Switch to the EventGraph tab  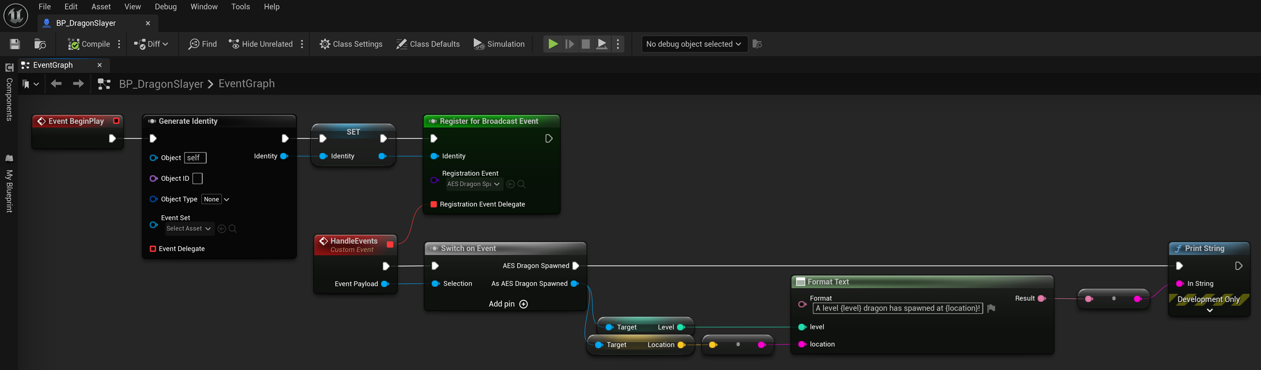53,65
